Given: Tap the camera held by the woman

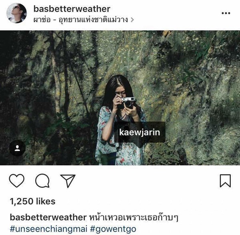Looking at the screenshot, I should [127, 103].
